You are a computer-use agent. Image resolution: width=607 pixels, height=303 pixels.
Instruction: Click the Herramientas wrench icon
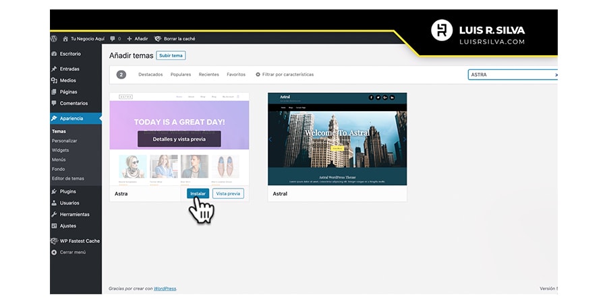click(54, 214)
